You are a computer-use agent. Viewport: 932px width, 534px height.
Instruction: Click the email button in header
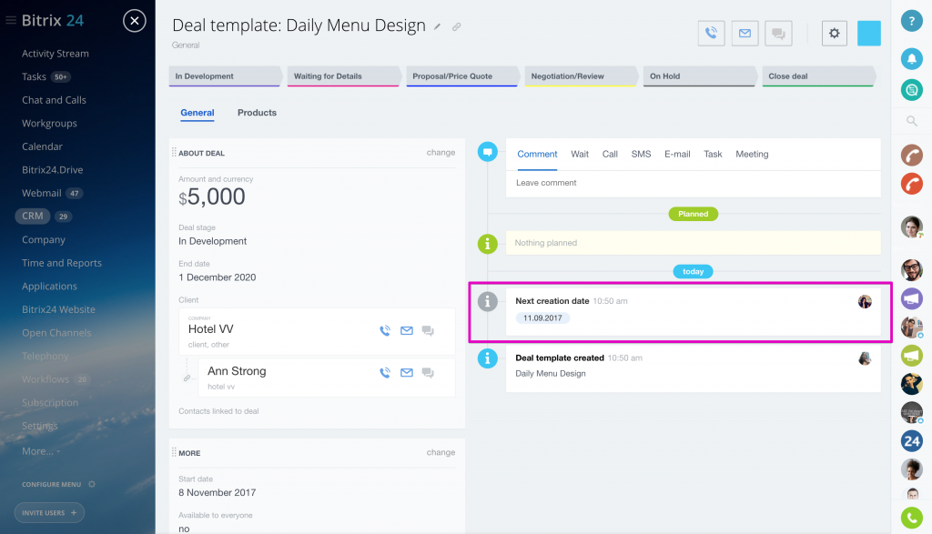(x=745, y=34)
